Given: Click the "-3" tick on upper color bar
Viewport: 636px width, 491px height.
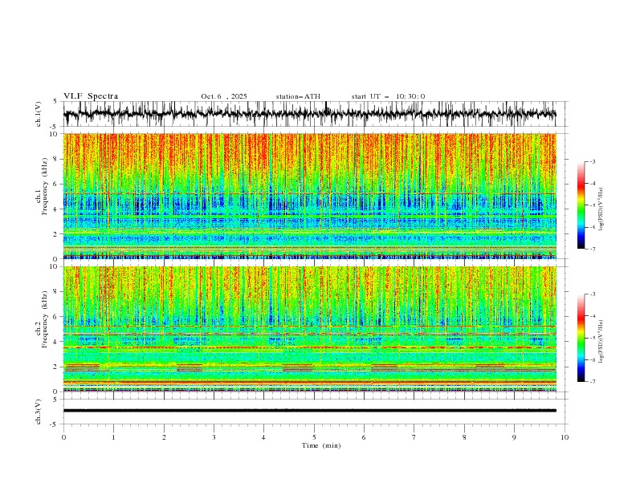Looking at the screenshot, I should pos(592,161).
